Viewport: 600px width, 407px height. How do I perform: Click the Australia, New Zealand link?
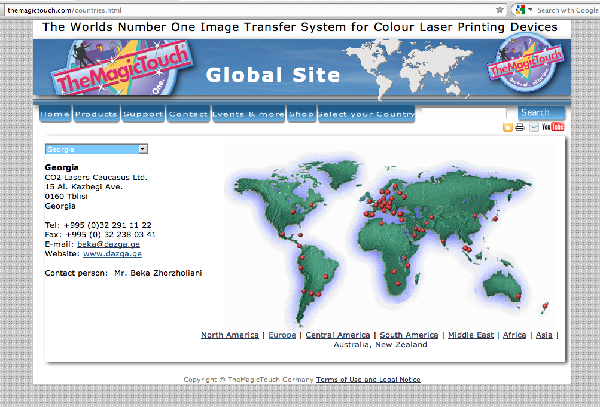[x=380, y=345]
